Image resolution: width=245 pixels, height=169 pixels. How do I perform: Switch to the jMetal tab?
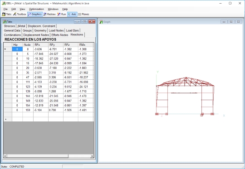pos(21,26)
